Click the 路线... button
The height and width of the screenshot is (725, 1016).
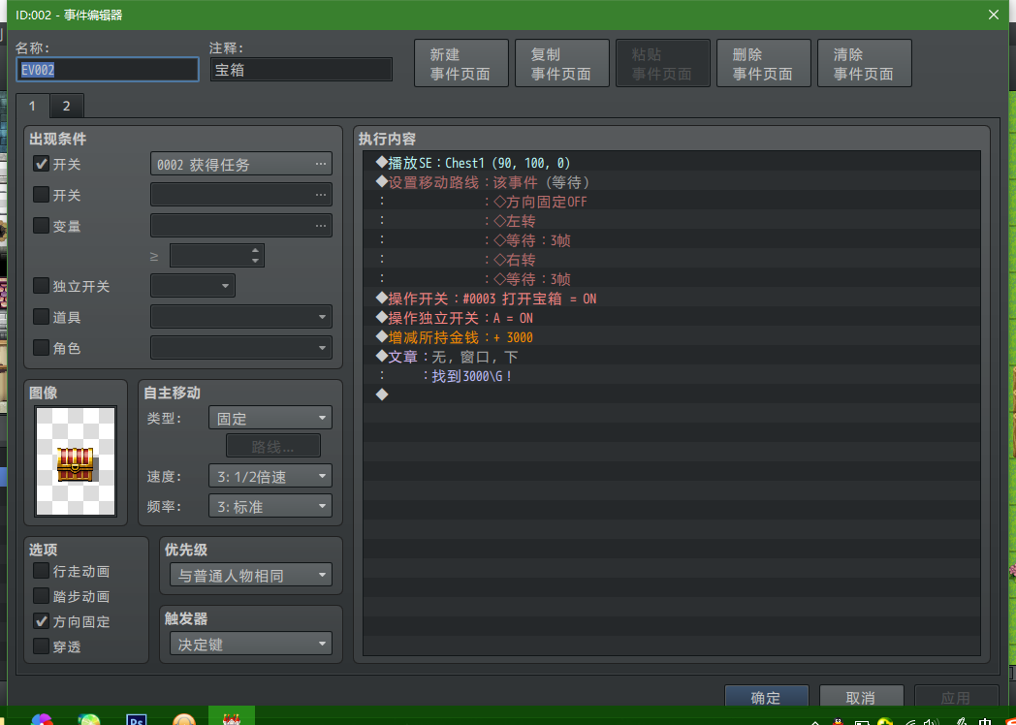[272, 447]
